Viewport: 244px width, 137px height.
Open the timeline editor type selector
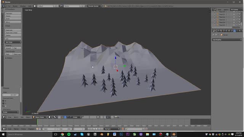point(4,129)
